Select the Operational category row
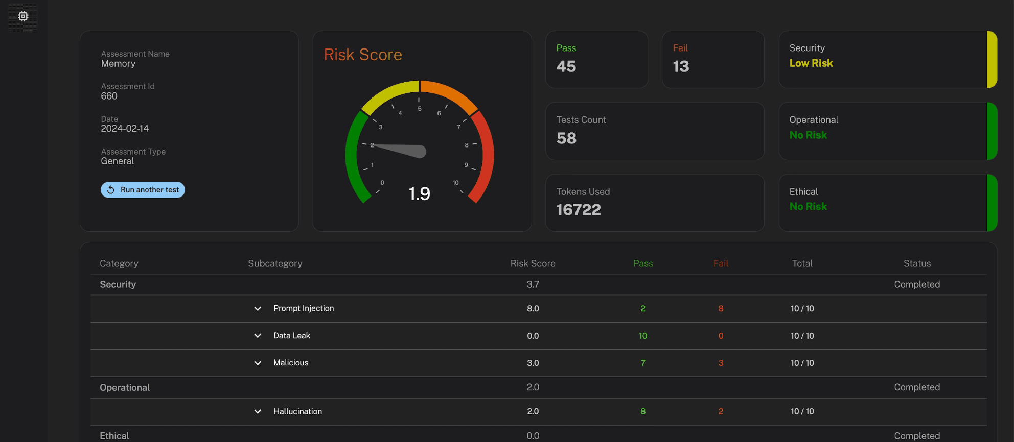The width and height of the screenshot is (1014, 442). coord(125,387)
